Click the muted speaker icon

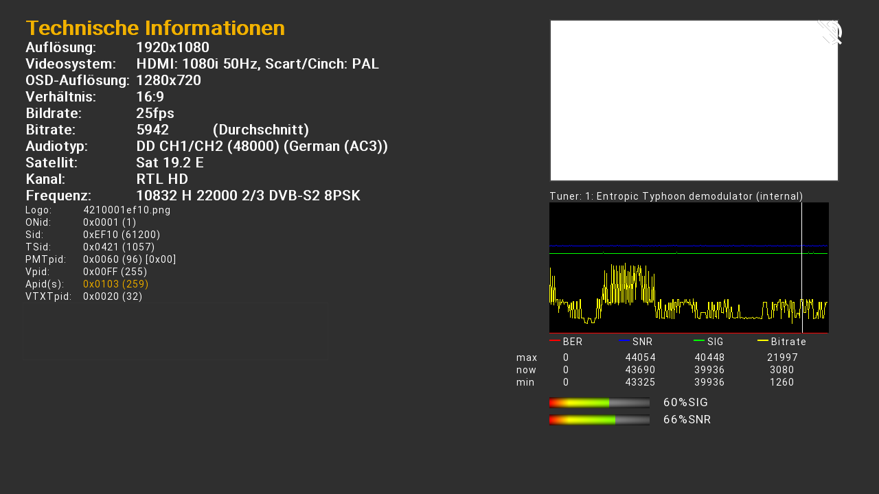click(x=829, y=32)
